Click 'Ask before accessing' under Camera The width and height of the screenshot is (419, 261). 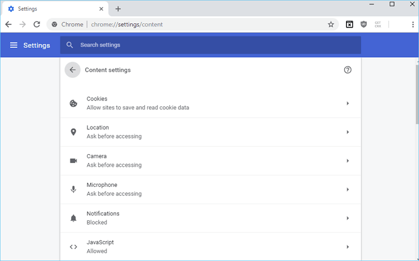pyautogui.click(x=114, y=165)
